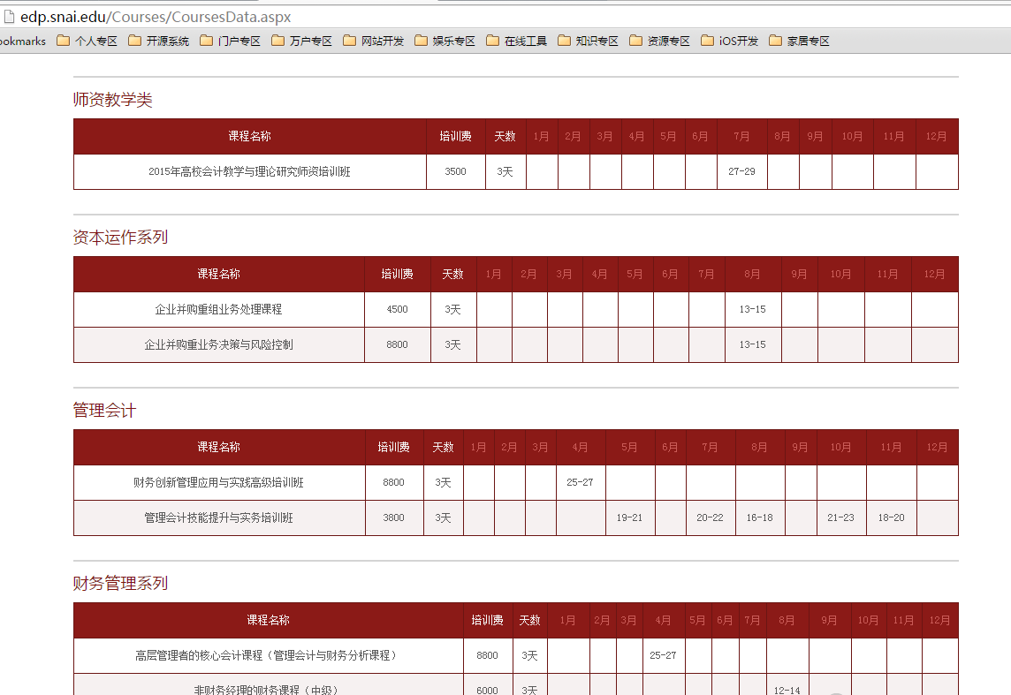This screenshot has height=695, width=1011.
Task: Select course 企业并购重组业务处理课程
Action: tap(218, 310)
